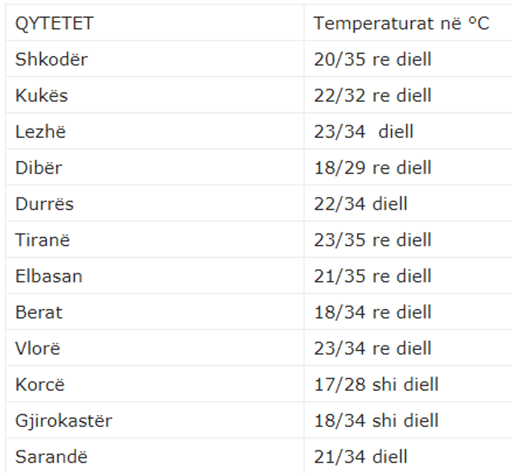The height and width of the screenshot is (473, 512).
Task: Select the Durrës city cell
Action: pos(44,204)
